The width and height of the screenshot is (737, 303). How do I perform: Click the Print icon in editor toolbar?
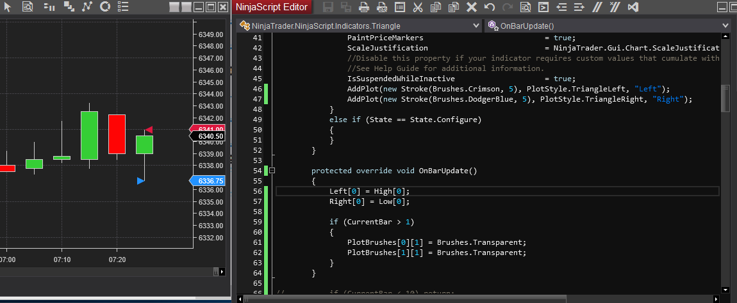tap(364, 8)
